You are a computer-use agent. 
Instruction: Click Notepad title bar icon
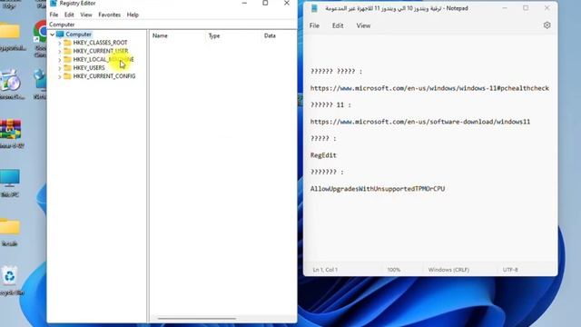(x=314, y=8)
